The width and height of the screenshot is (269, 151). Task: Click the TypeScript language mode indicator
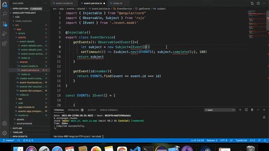pos(241,141)
